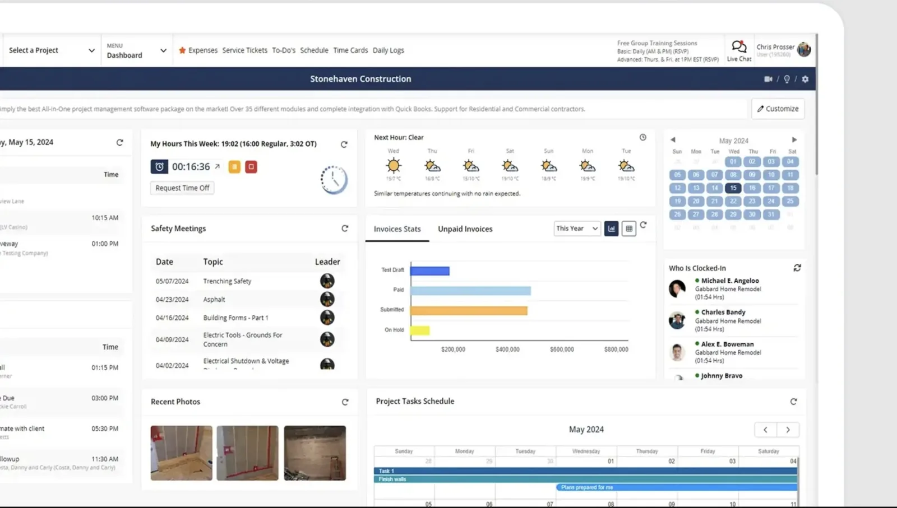Expand the MENU Dashboard dropdown
Viewport: 897px width, 508px height.
tap(137, 50)
